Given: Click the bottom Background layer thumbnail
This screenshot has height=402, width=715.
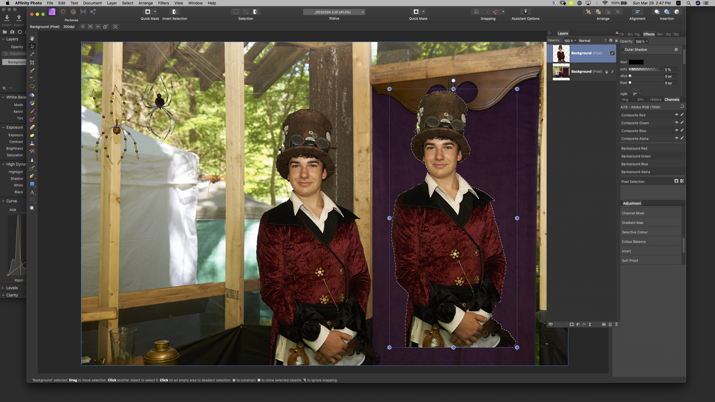Looking at the screenshot, I should click(x=561, y=71).
